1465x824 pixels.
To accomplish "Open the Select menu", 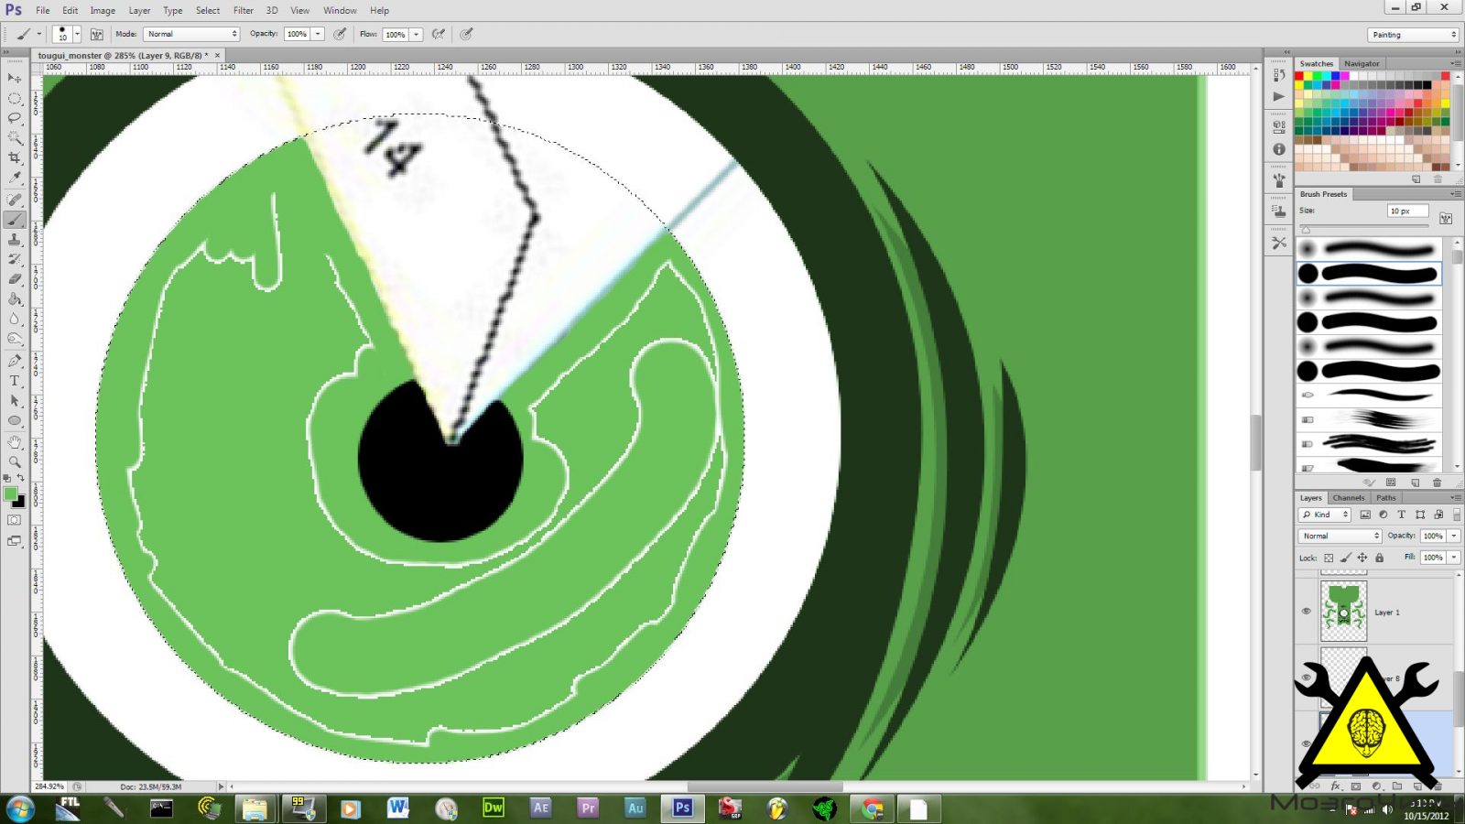I will click(x=207, y=10).
